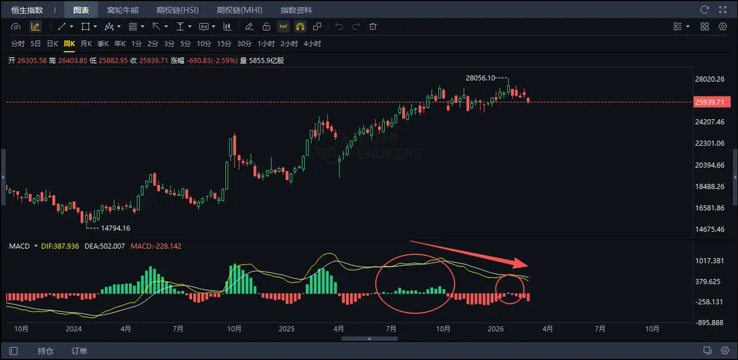The height and width of the screenshot is (360, 738).
Task: Select the arrow marker tool
Action: tap(156, 27)
